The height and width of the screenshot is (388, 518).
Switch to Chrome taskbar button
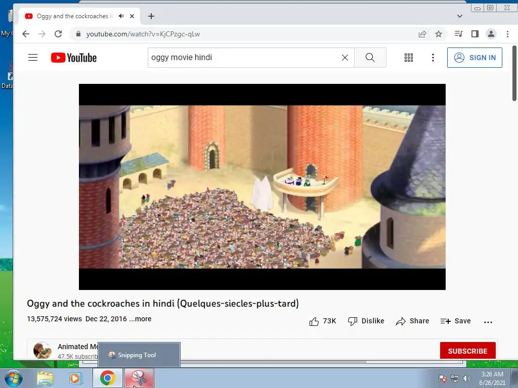(107, 378)
